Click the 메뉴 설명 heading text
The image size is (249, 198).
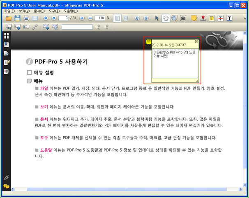click(44, 73)
